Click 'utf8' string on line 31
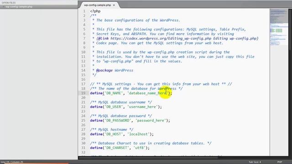The image size is (292, 164). [139, 148]
